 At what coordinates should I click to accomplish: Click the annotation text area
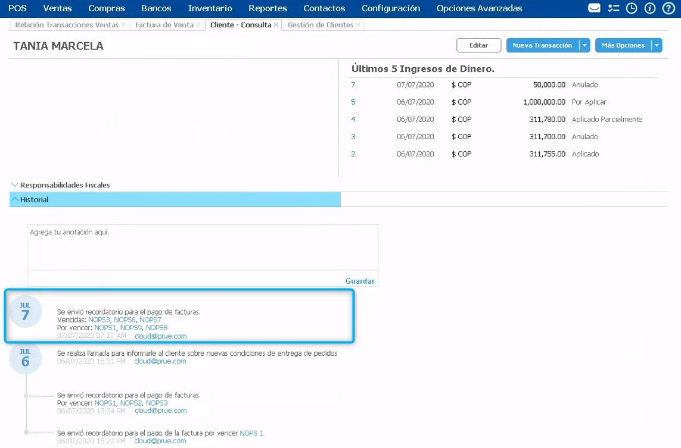point(202,247)
